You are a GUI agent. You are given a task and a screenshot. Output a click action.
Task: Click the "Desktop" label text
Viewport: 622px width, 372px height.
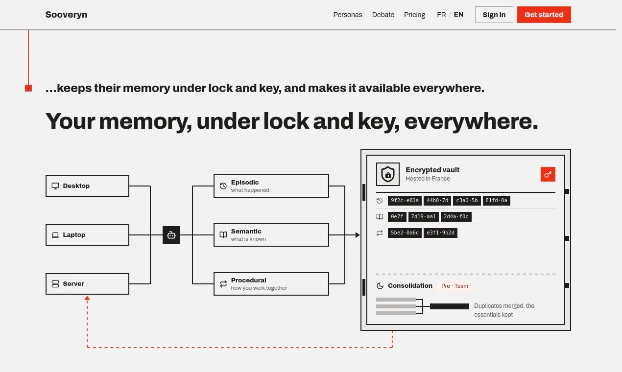(76, 186)
